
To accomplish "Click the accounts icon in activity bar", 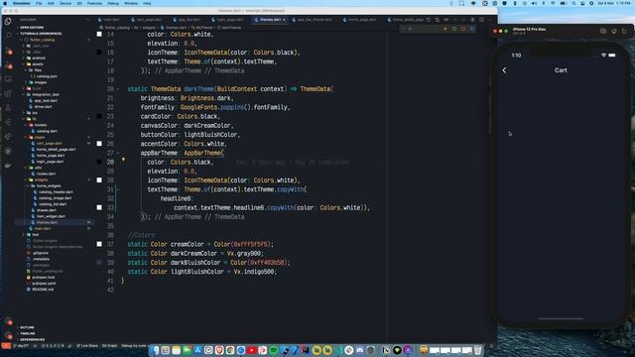I will pyautogui.click(x=9, y=322).
